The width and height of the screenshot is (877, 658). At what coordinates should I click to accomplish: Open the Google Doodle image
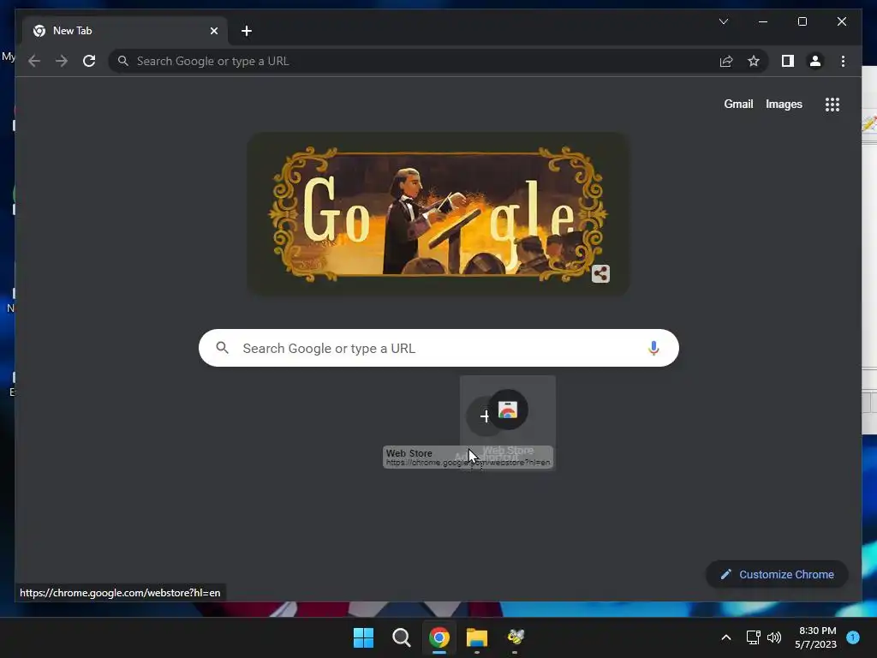point(438,213)
